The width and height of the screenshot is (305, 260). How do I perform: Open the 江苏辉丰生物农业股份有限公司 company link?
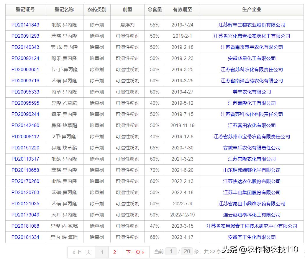[x=251, y=25]
